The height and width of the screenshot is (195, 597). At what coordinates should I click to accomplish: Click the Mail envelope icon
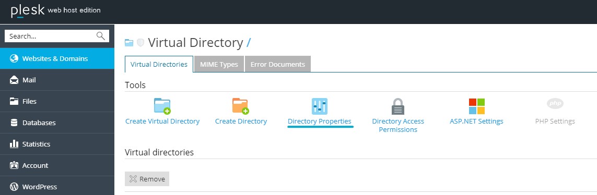click(14, 80)
